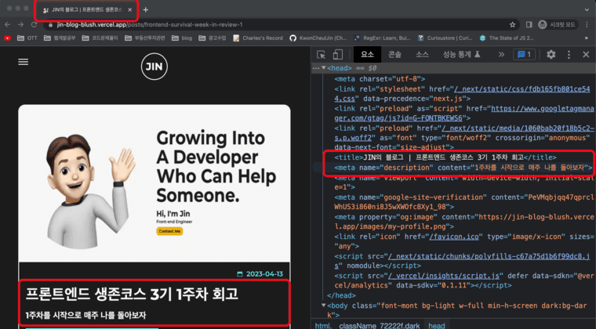The image size is (596, 329).
Task: Open the Chrome three-dot menu
Action: click(587, 24)
